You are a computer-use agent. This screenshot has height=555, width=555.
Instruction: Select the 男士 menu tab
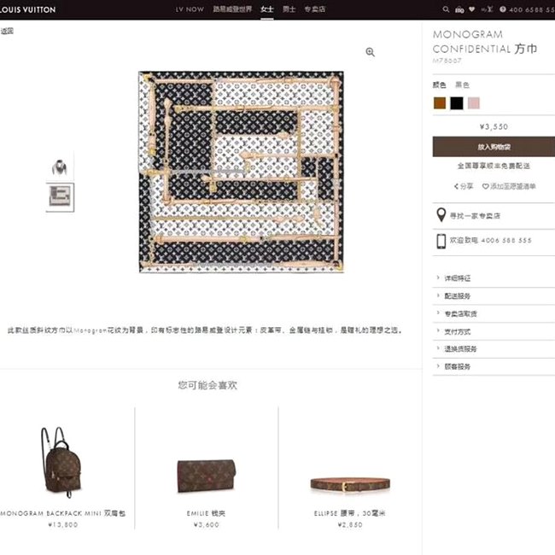[x=289, y=9]
